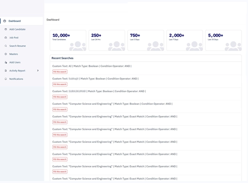Fill this search for Boolean Computer Science search
The width and height of the screenshot is (248, 183).
tap(60, 109)
